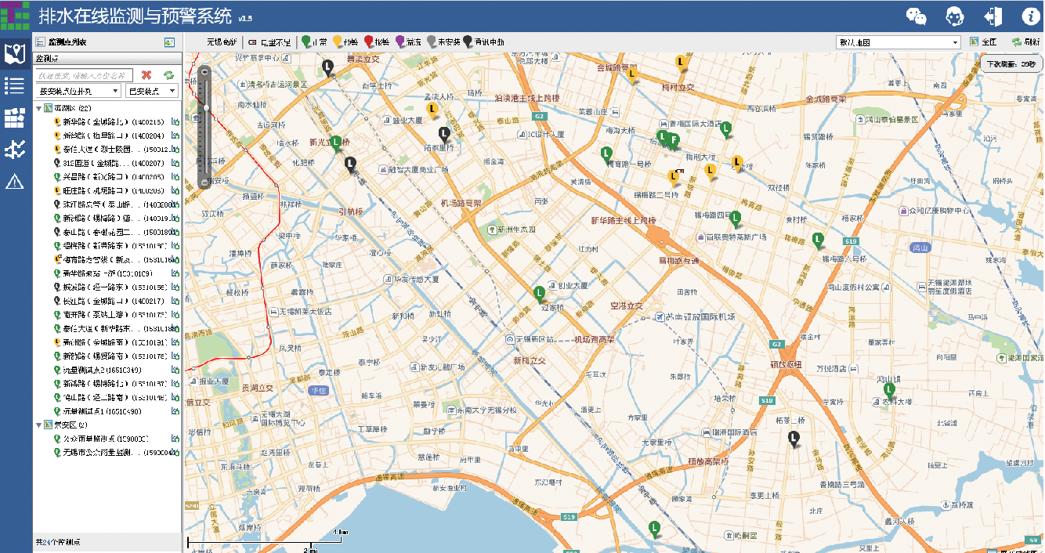
Task: Open the warning alerts sidebar icon
Action: (15, 182)
